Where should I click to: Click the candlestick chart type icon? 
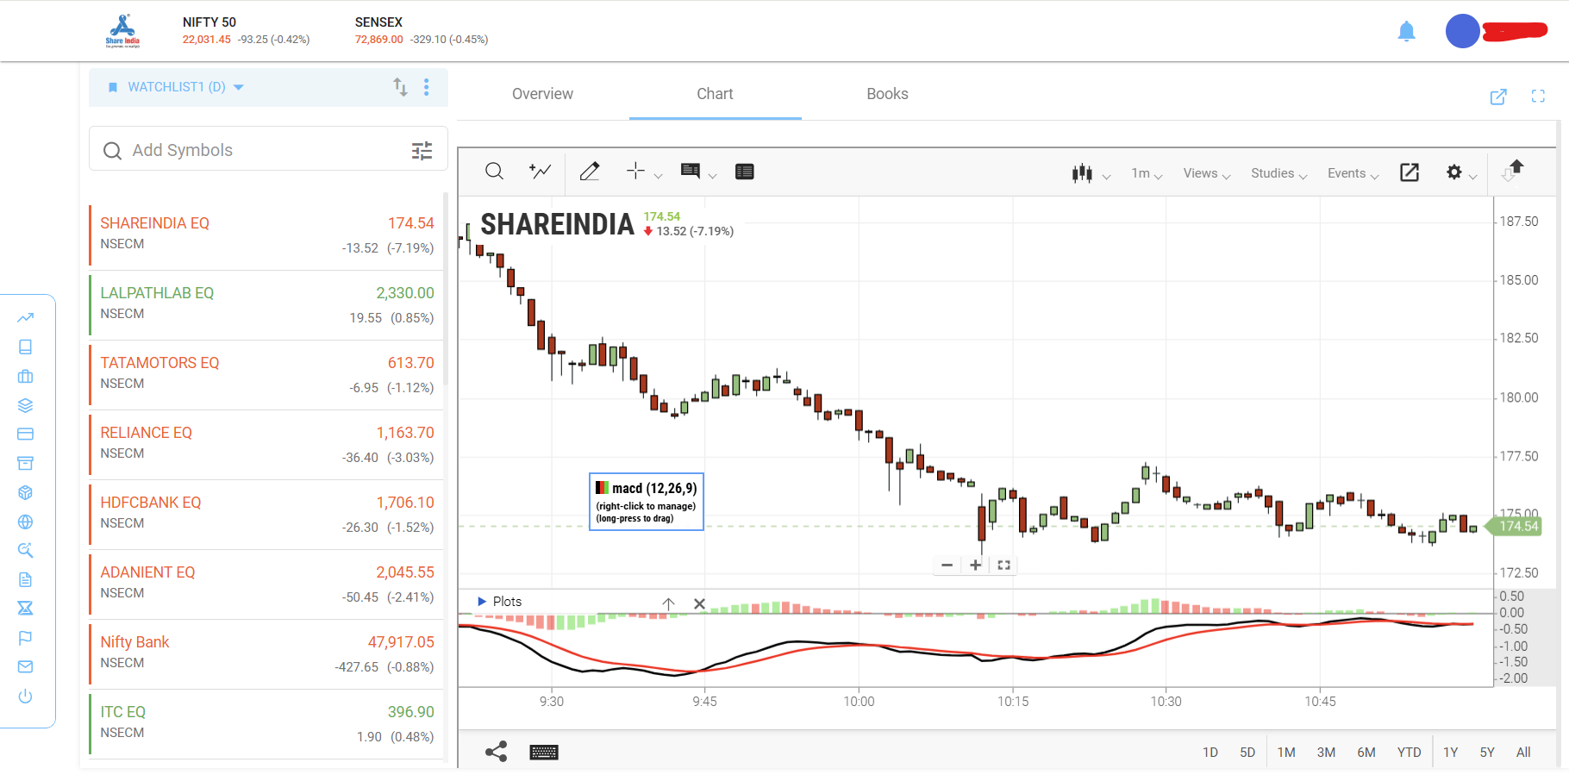click(x=1082, y=173)
